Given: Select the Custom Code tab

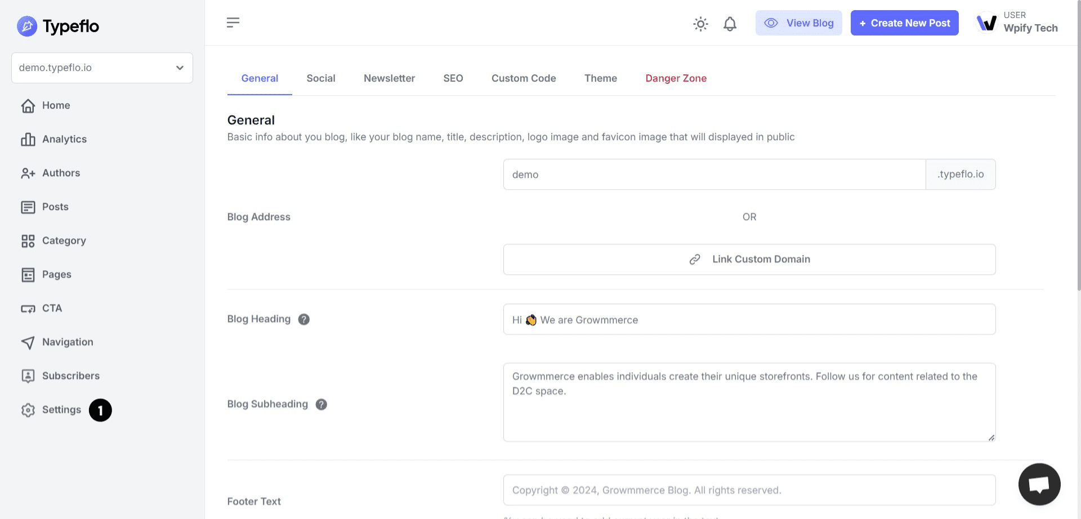Looking at the screenshot, I should pyautogui.click(x=523, y=78).
